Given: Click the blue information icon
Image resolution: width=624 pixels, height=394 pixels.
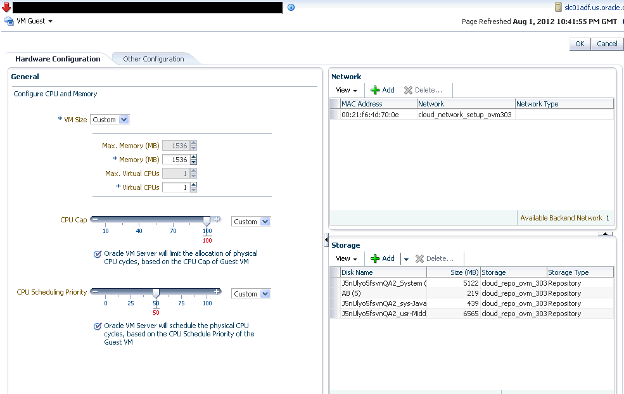Looking at the screenshot, I should 291,7.
